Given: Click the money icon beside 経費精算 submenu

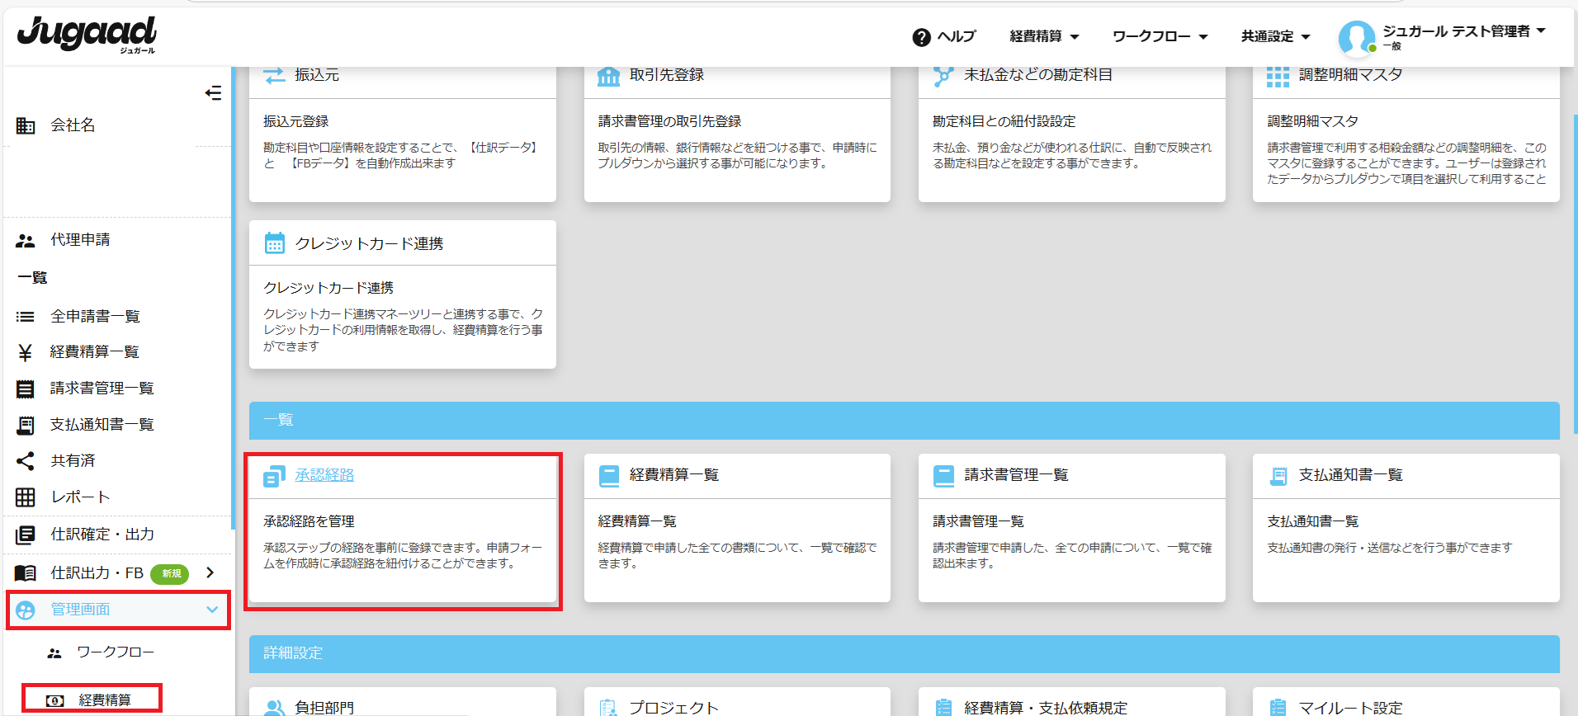Looking at the screenshot, I should [x=54, y=700].
